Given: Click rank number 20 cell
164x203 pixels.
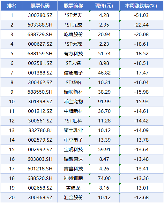Looking at the screenshot, I should coord(12,198).
